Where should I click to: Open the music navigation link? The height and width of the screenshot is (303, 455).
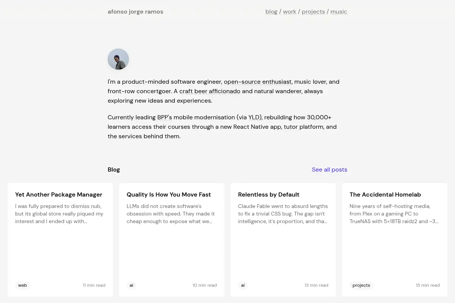[339, 12]
